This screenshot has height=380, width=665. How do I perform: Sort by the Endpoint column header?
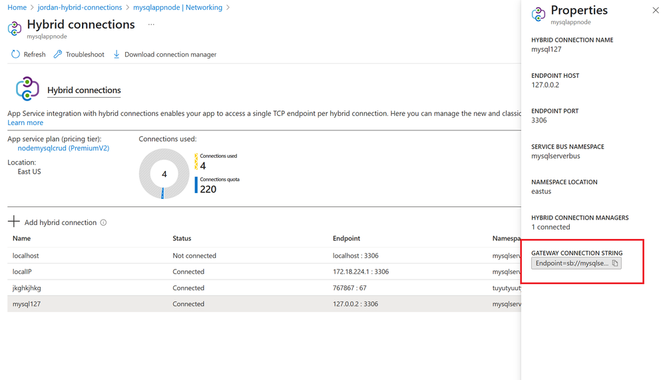(347, 238)
